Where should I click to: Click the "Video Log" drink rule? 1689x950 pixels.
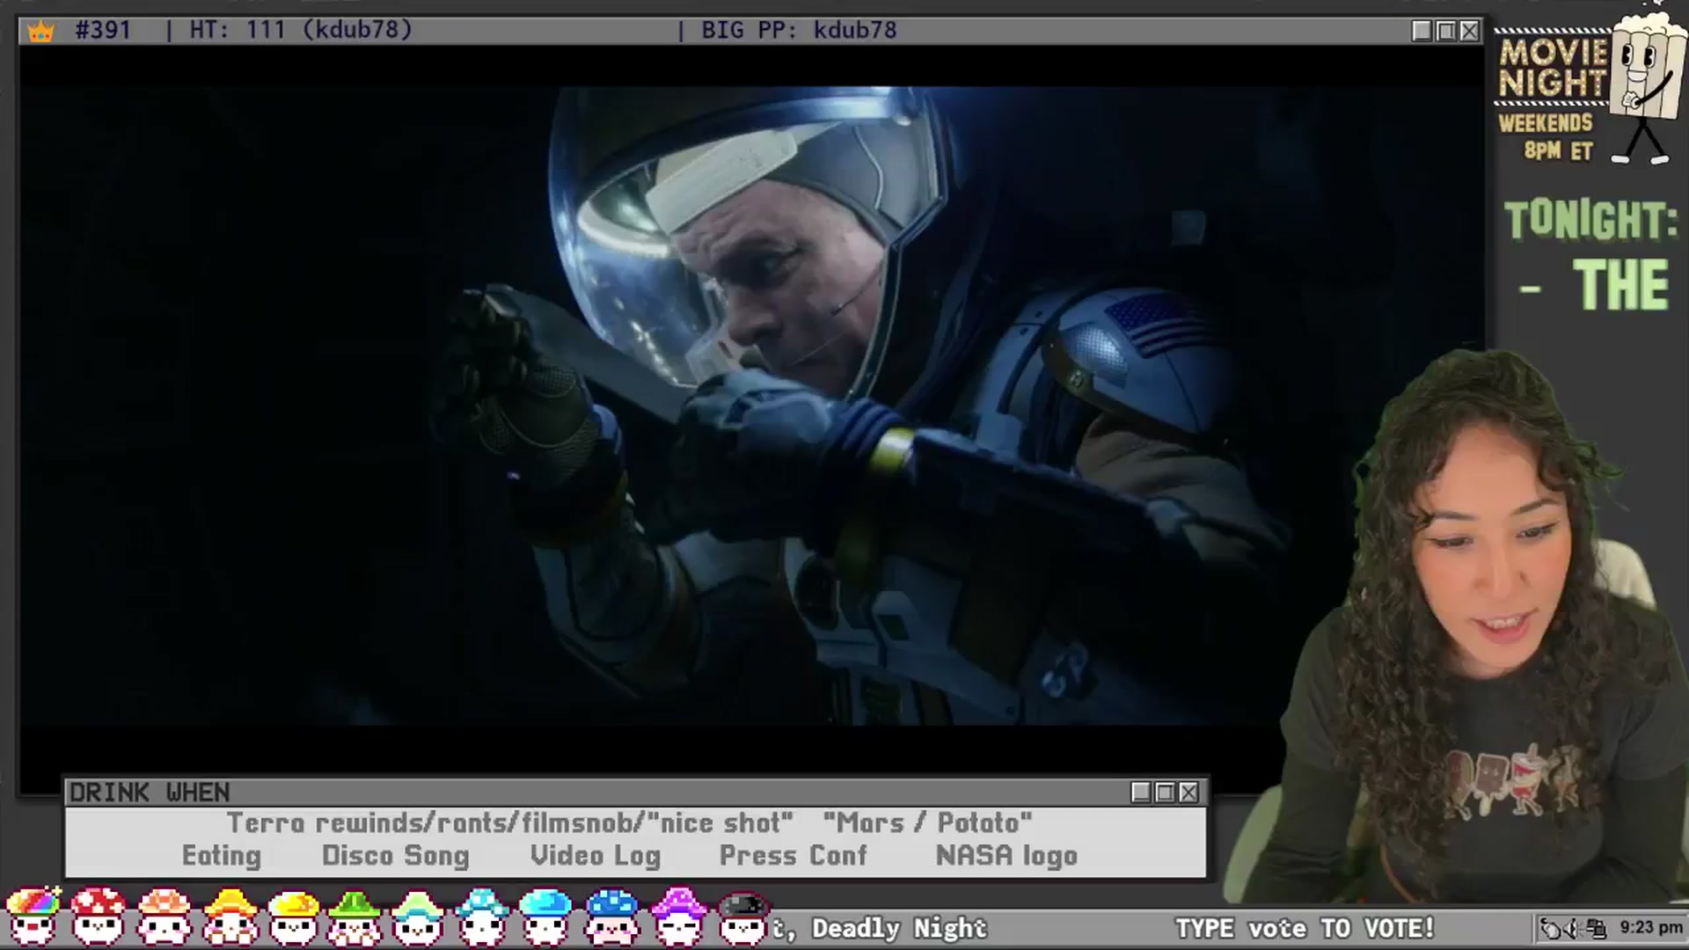pos(596,856)
